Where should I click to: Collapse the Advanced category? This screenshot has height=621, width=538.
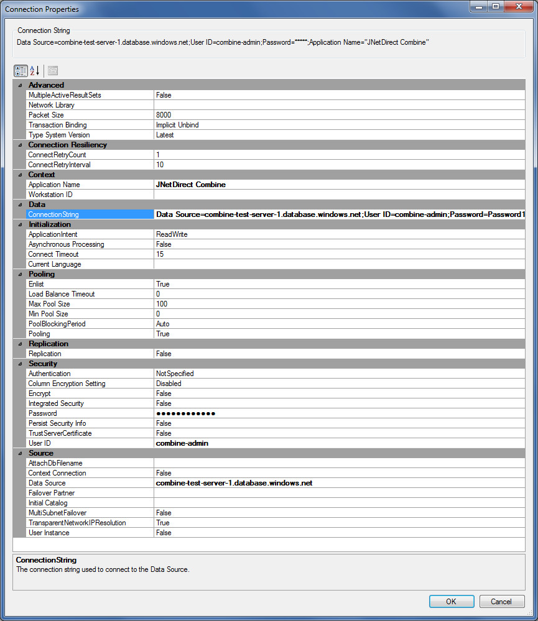(x=19, y=85)
